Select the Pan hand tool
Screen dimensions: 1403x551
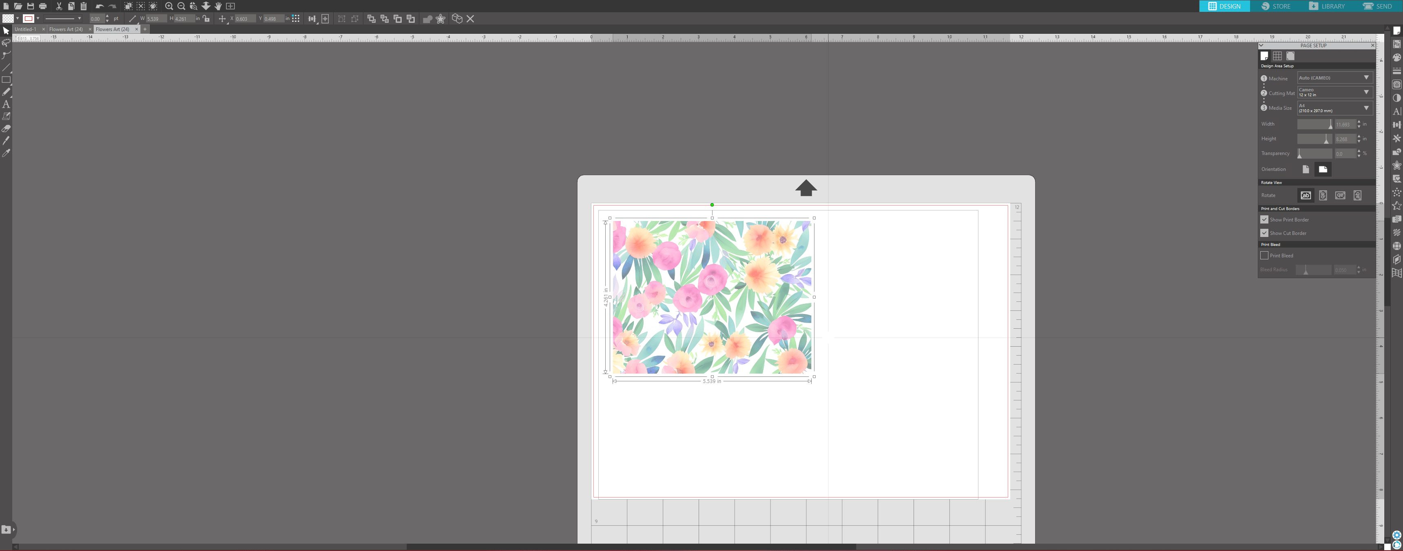pyautogui.click(x=218, y=6)
